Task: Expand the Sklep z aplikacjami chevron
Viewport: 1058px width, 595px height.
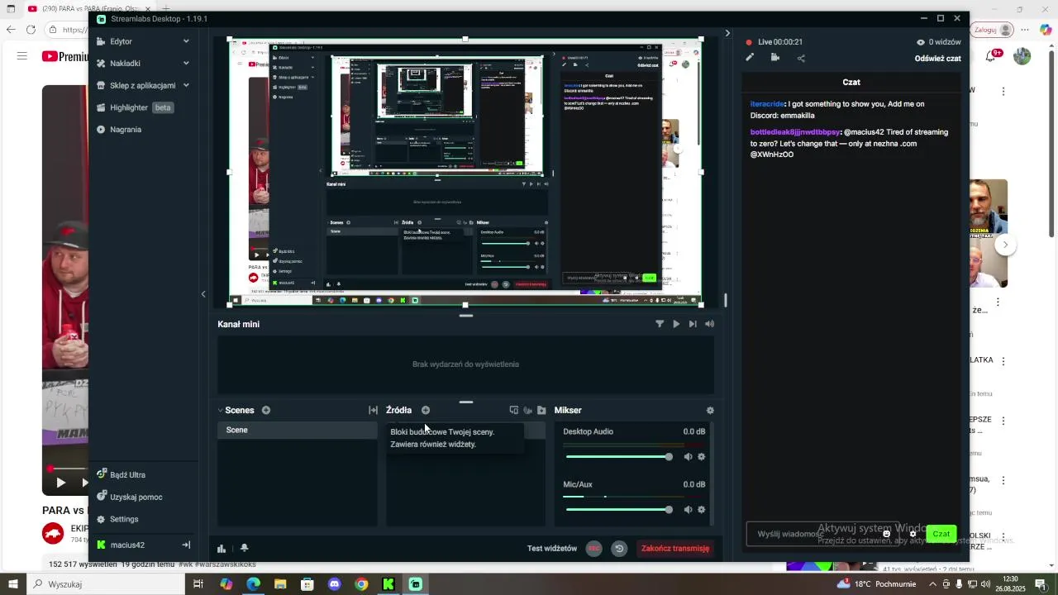Action: tap(186, 85)
